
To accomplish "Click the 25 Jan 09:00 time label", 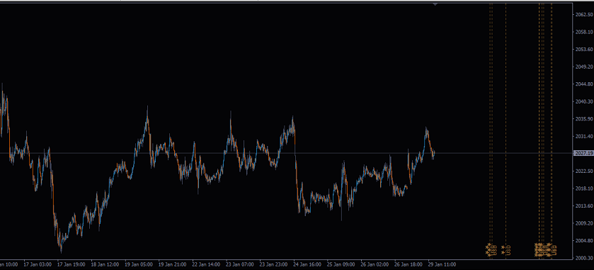I will [x=341, y=264].
